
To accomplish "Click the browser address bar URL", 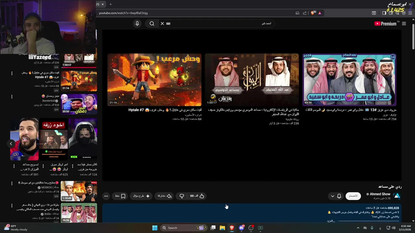I will [x=123, y=13].
